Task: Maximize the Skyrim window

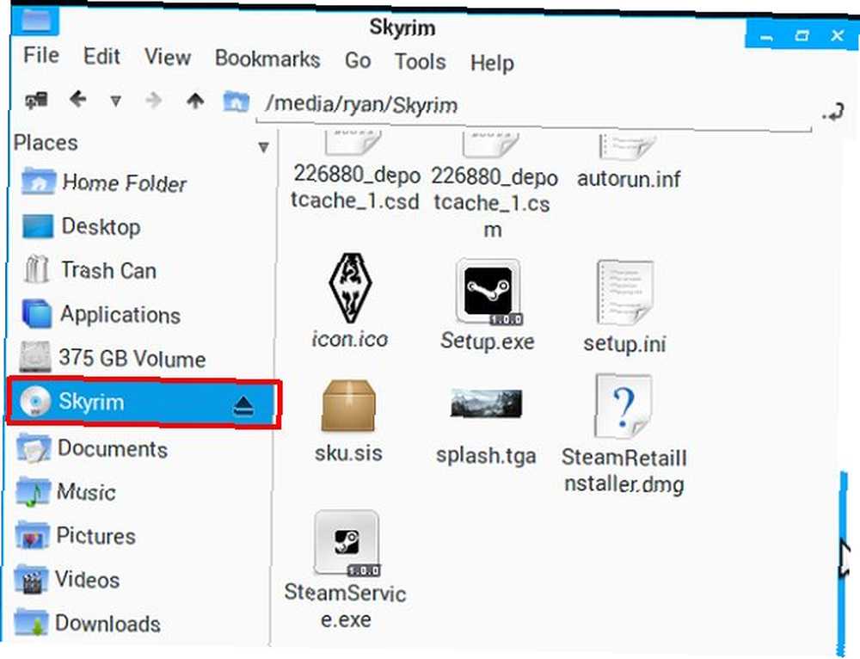Action: click(802, 36)
